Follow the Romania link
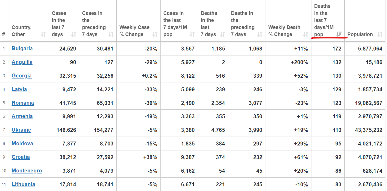The height and width of the screenshot is (191, 387). point(23,103)
